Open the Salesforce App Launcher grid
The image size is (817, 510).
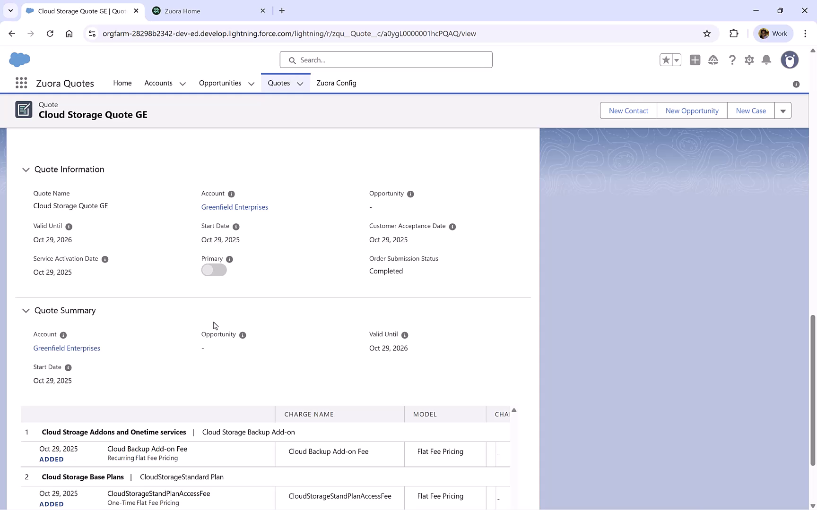pyautogui.click(x=21, y=83)
